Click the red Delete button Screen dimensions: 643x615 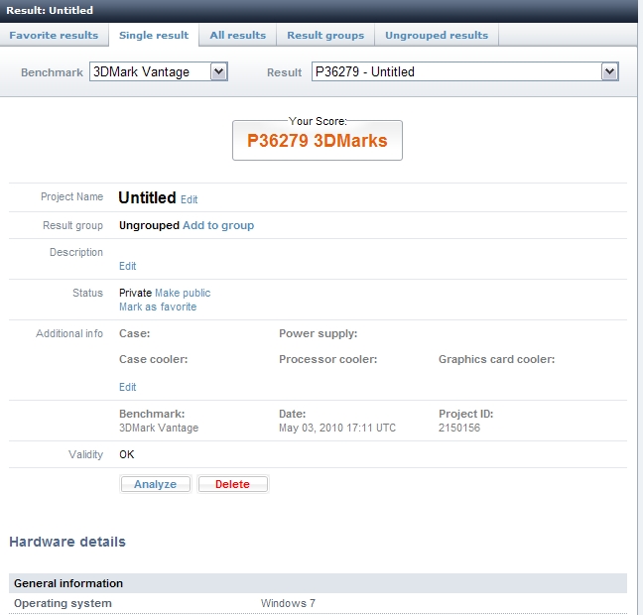(232, 484)
